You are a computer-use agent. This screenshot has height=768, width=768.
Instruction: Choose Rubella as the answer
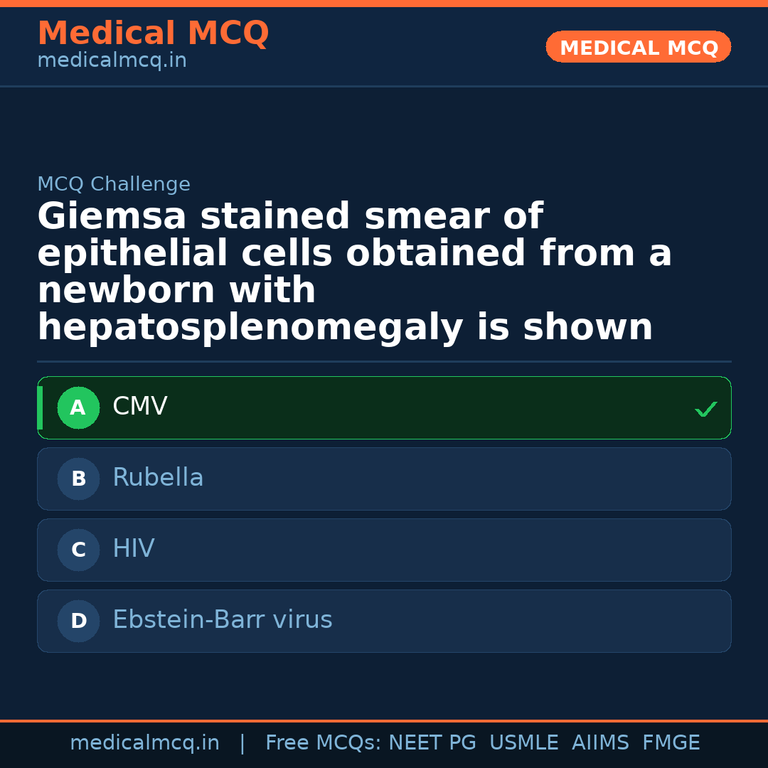(x=158, y=478)
